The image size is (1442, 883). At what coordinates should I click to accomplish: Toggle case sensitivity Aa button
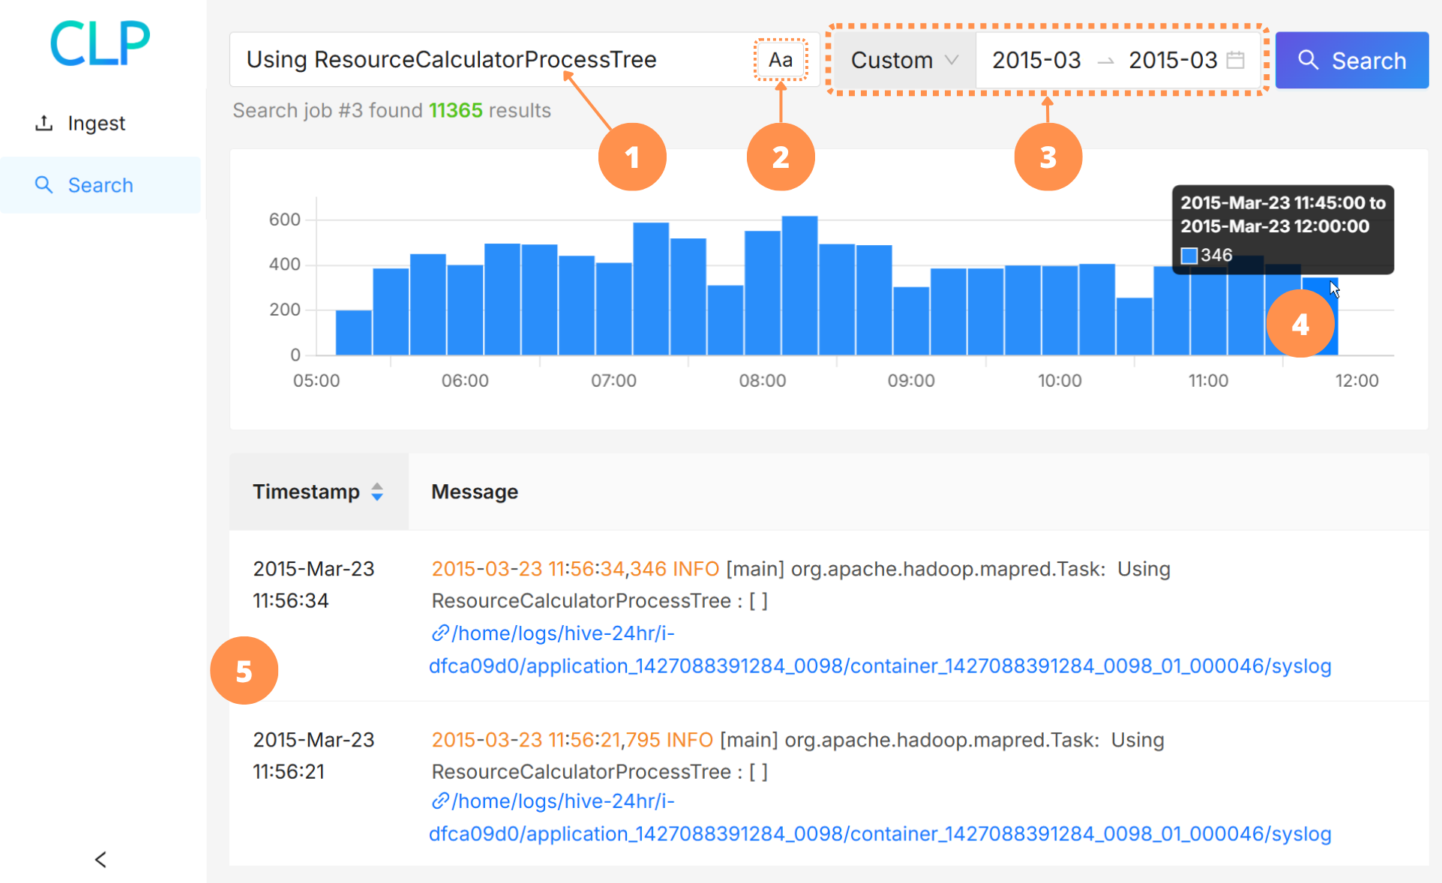[780, 60]
